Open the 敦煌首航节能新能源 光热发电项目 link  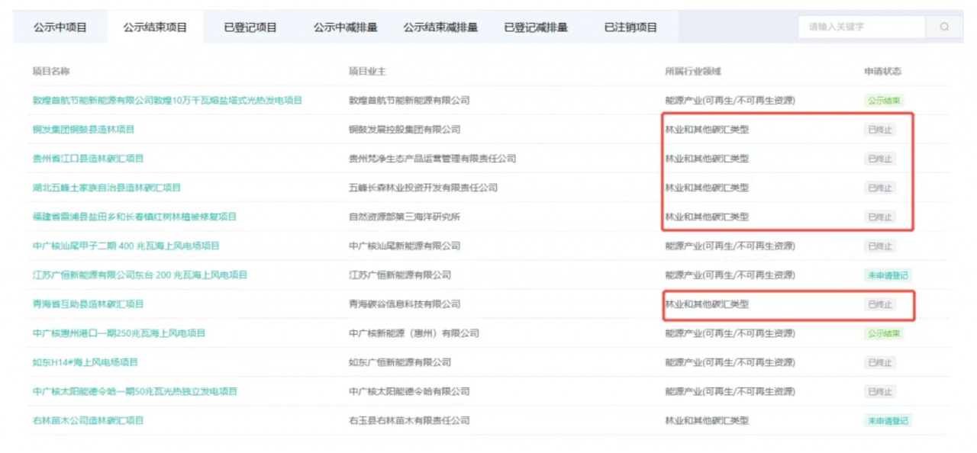[x=167, y=101]
